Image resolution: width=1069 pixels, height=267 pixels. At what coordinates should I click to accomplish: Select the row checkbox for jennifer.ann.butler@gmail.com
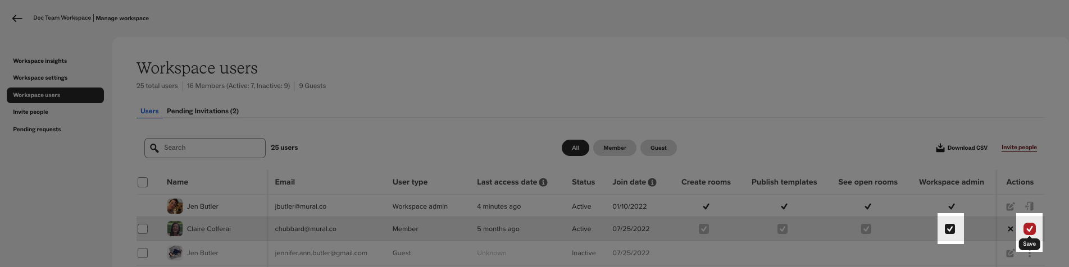[x=143, y=253]
